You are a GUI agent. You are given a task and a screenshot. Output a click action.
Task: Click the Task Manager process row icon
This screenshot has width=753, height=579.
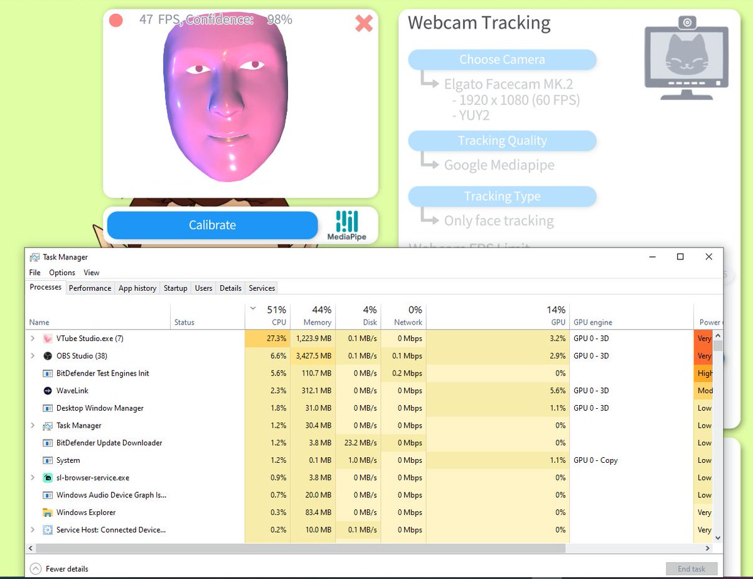pos(48,425)
